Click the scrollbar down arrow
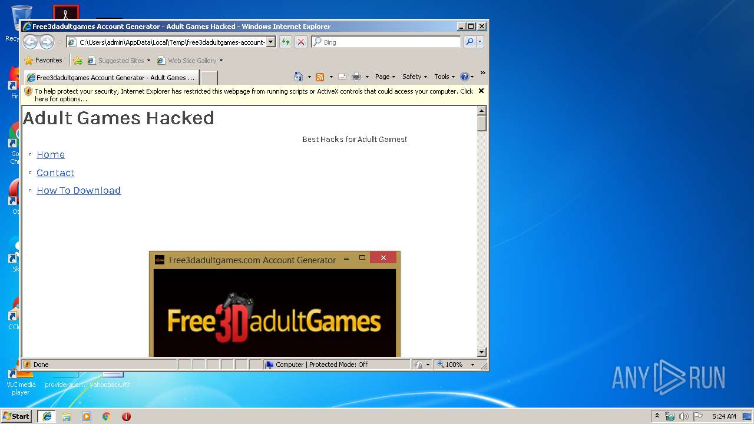 (x=482, y=352)
